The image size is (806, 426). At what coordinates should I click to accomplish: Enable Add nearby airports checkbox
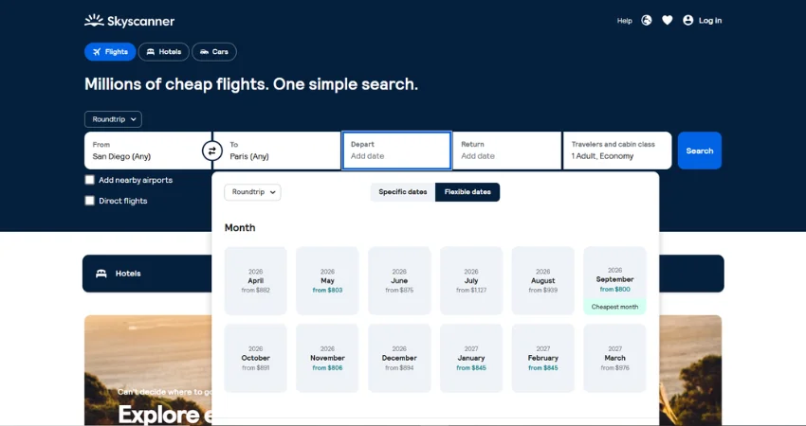coord(89,180)
